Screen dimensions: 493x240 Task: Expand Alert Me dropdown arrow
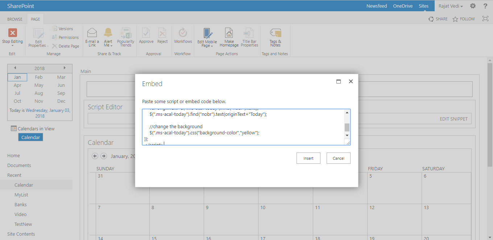point(112,46)
